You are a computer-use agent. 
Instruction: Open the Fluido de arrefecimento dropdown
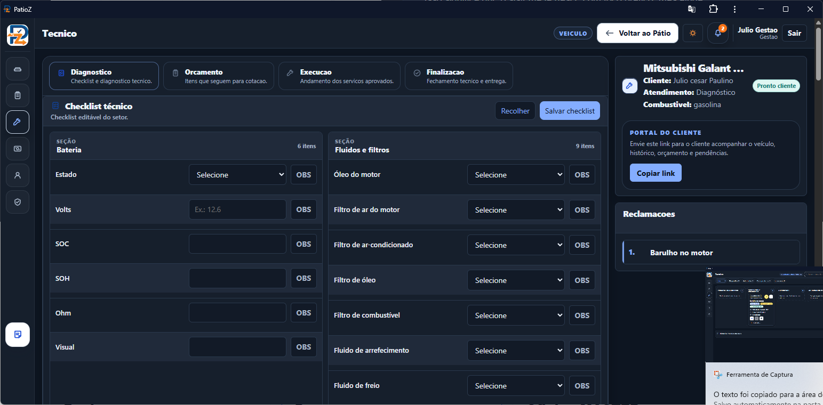click(516, 351)
